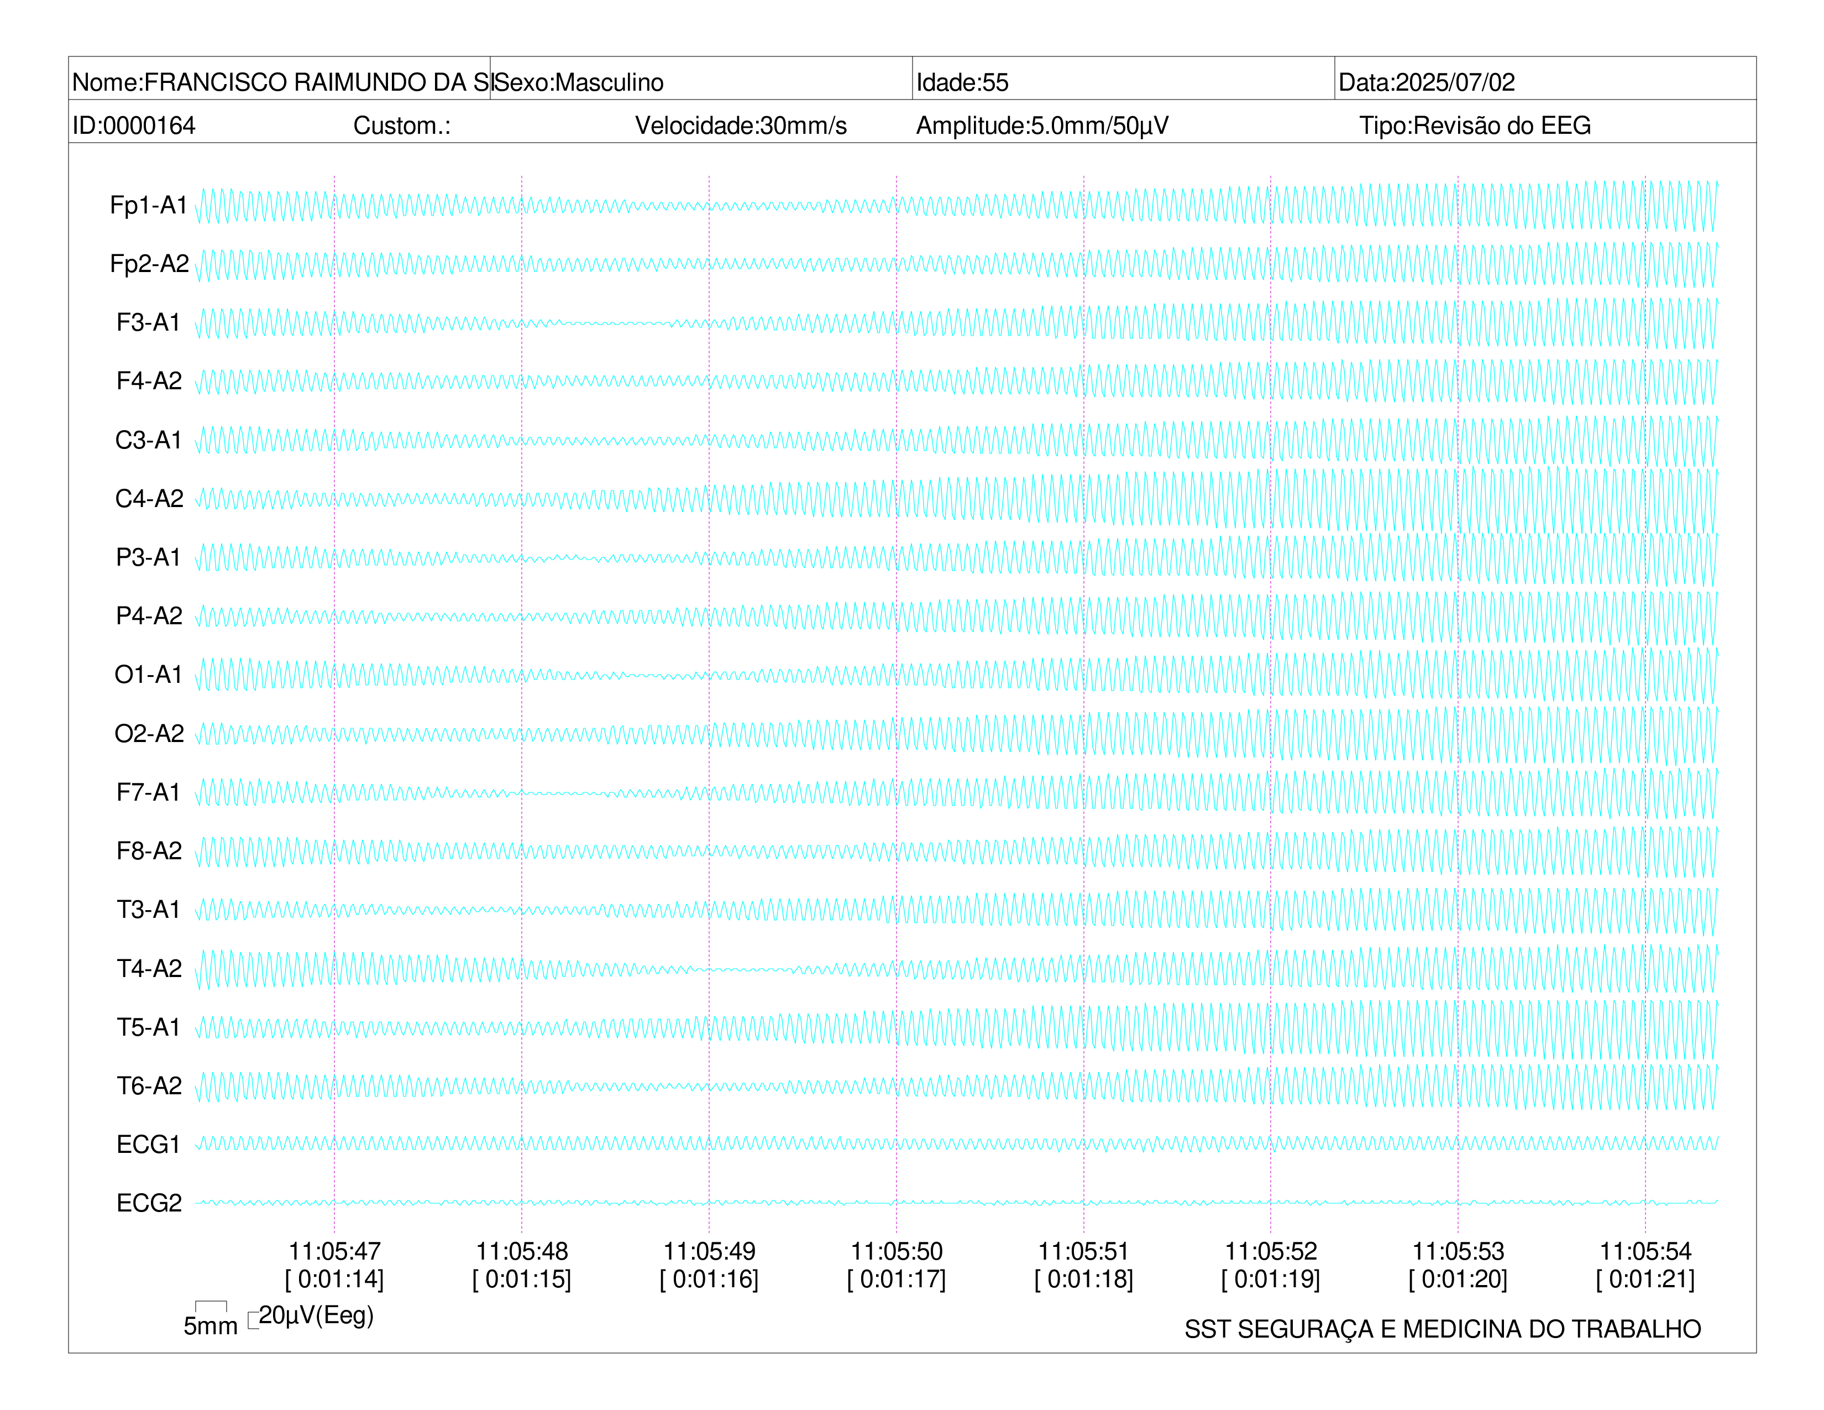1824x1410 pixels.
Task: Click the F8-A2 channel label
Action: pos(149,850)
